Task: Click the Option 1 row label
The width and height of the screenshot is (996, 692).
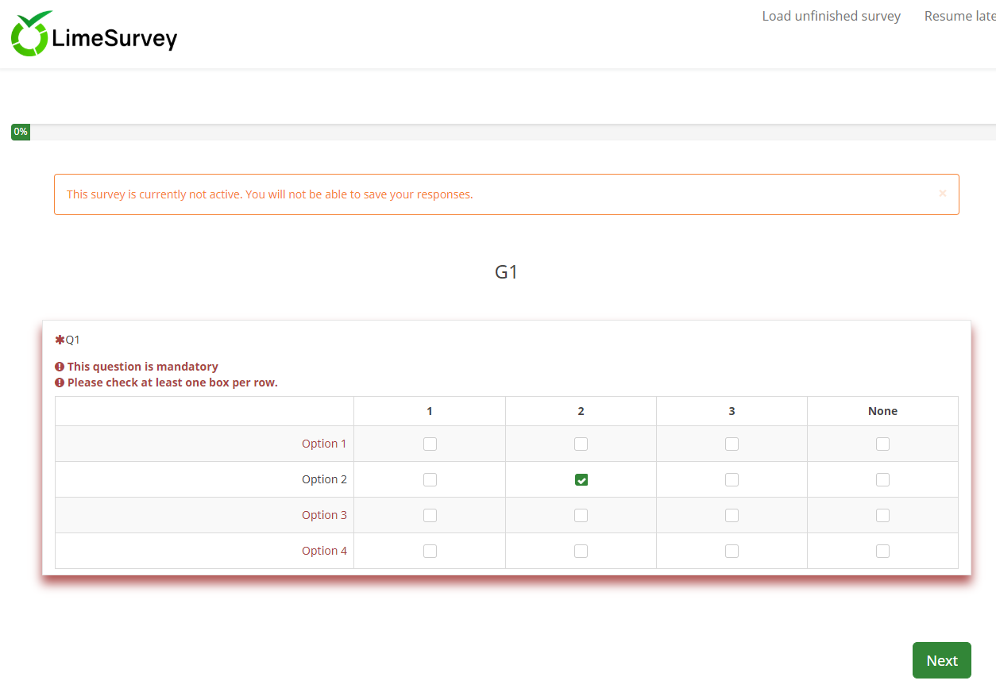Action: (324, 444)
